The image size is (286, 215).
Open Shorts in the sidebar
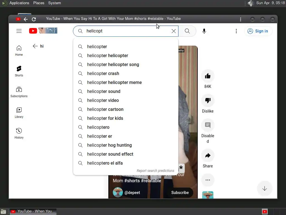(19, 71)
